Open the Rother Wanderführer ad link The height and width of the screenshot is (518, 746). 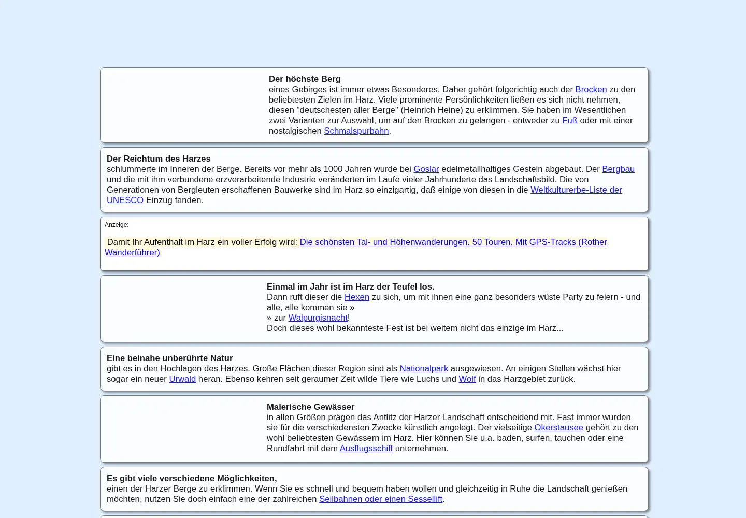453,242
